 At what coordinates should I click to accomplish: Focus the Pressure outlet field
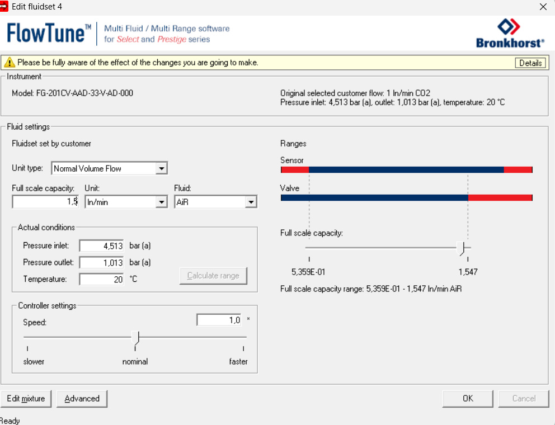click(101, 262)
